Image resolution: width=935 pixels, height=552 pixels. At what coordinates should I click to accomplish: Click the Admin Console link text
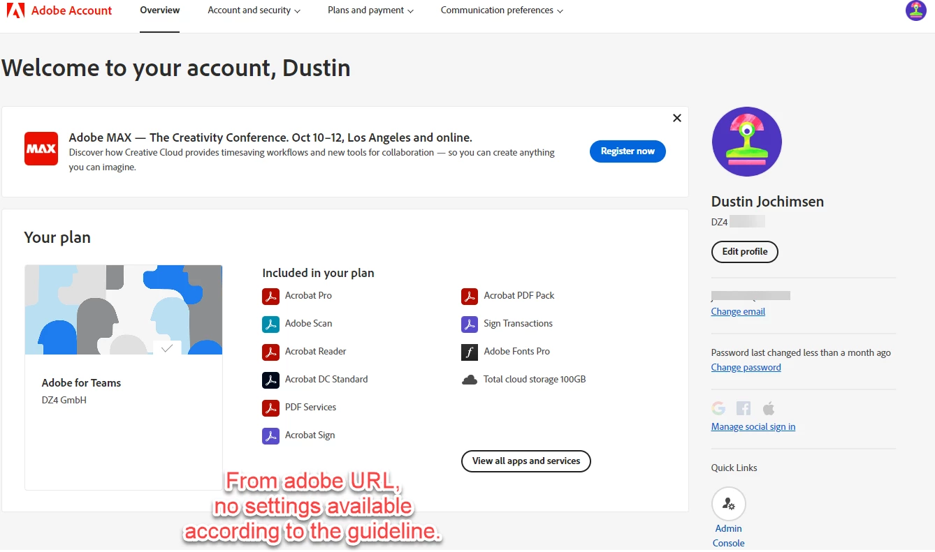click(x=729, y=536)
